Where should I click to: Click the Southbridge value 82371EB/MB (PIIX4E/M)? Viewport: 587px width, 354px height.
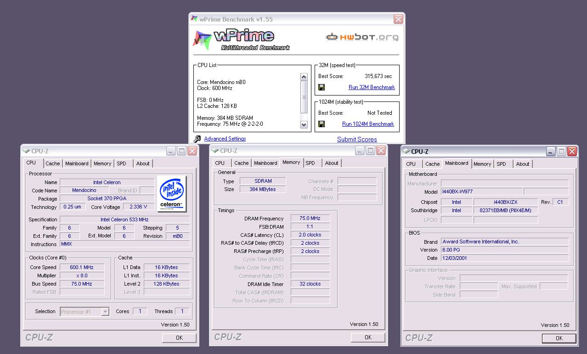point(506,210)
